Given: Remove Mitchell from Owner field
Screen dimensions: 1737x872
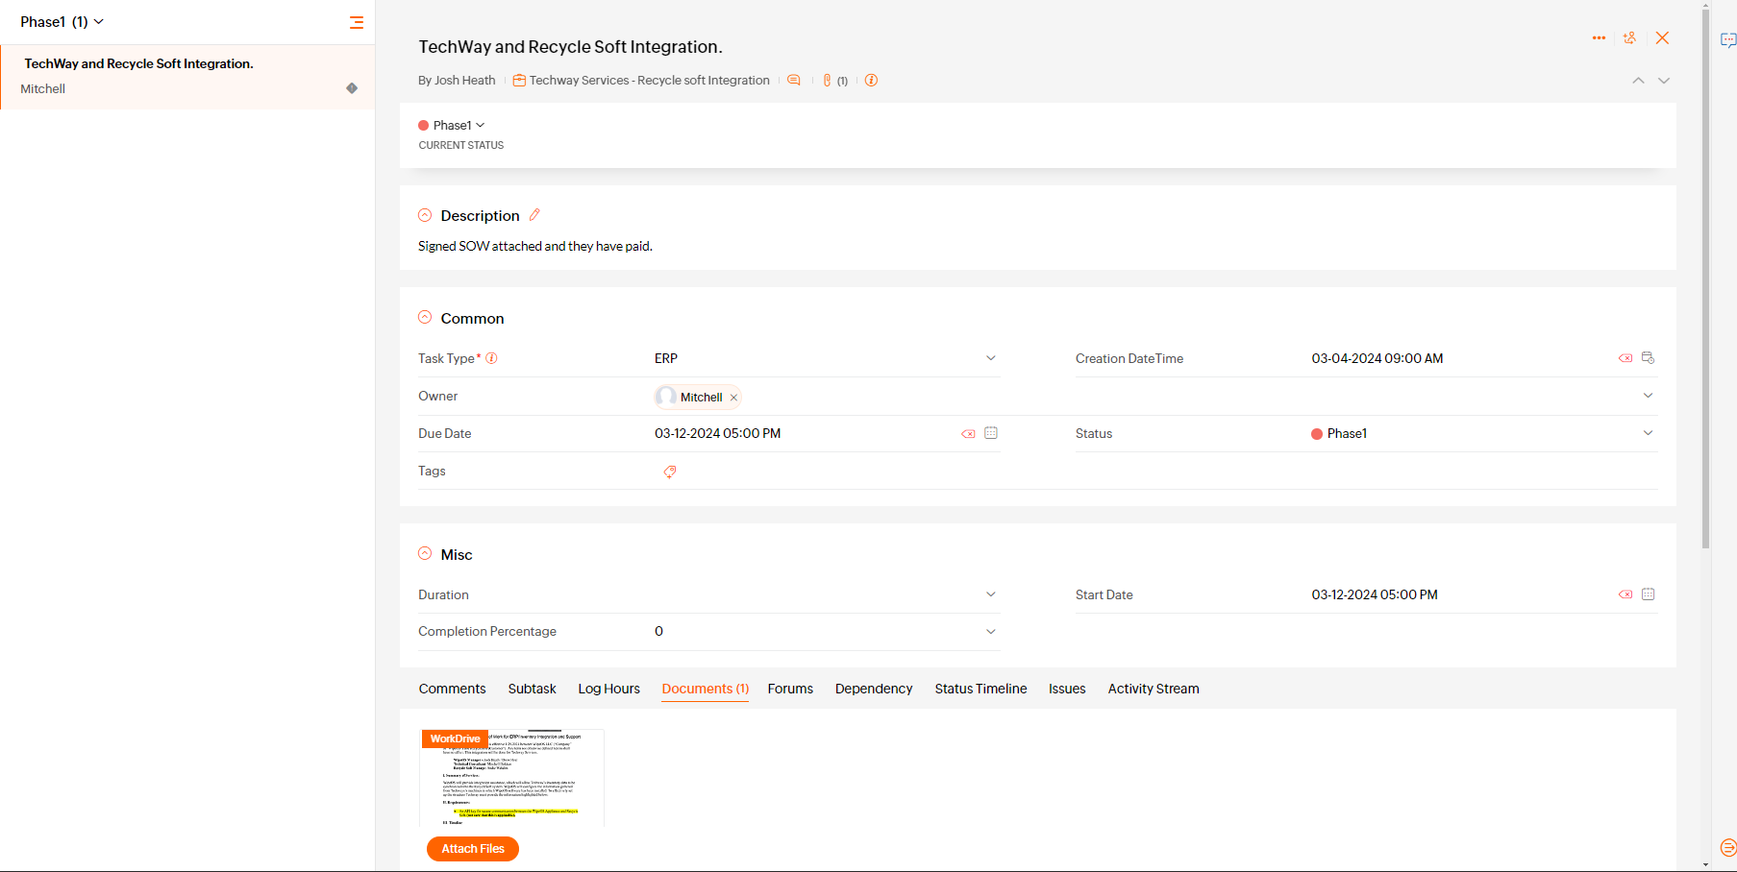Looking at the screenshot, I should 733,398.
